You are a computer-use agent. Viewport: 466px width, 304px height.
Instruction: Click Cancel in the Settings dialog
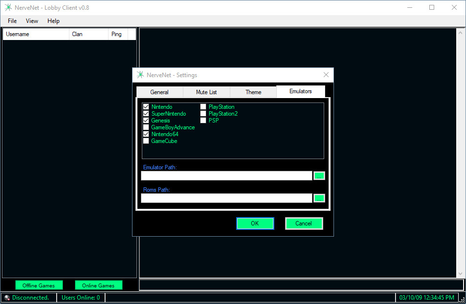304,223
